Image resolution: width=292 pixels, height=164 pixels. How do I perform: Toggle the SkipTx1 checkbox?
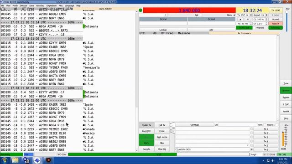tap(276, 125)
